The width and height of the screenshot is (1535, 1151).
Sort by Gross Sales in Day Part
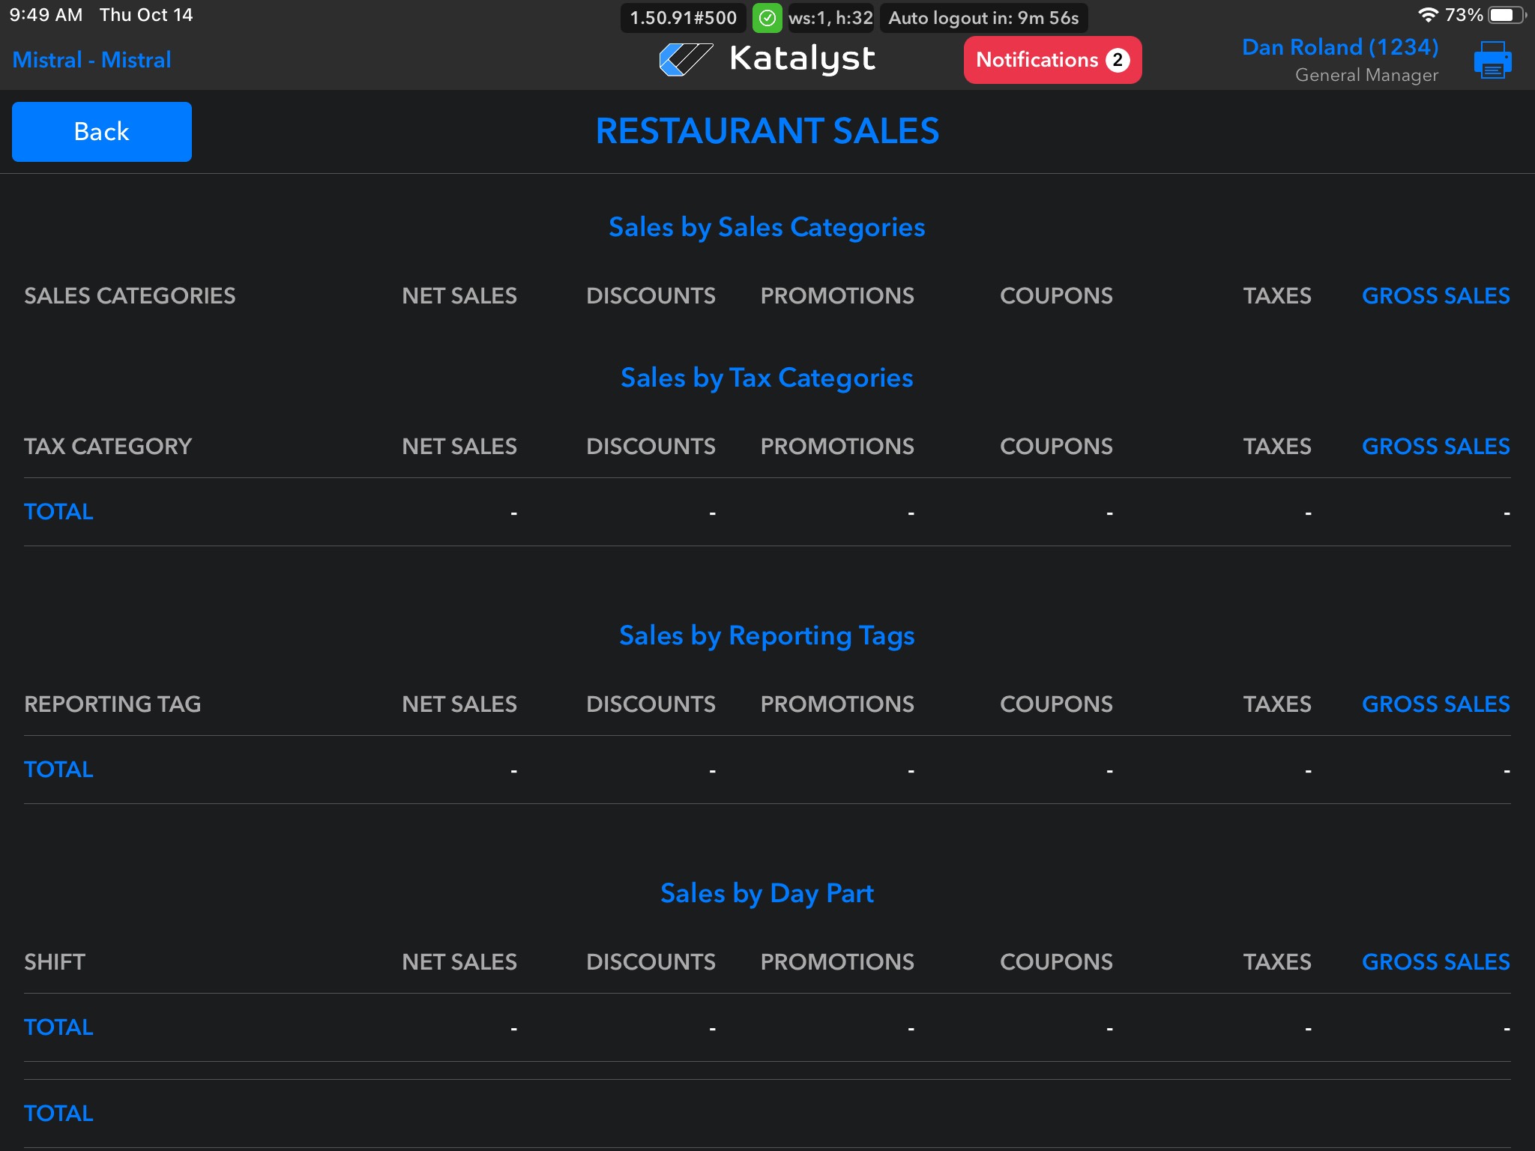1435,962
